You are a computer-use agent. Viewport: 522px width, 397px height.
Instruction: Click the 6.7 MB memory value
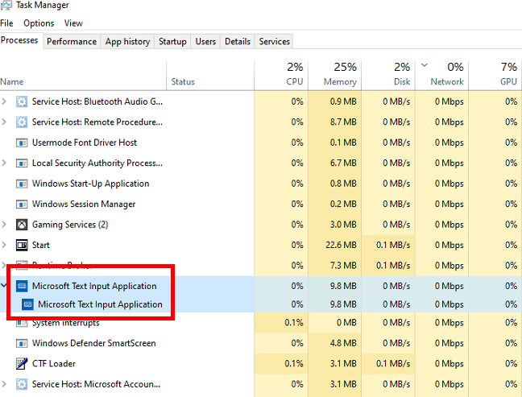pos(343,163)
